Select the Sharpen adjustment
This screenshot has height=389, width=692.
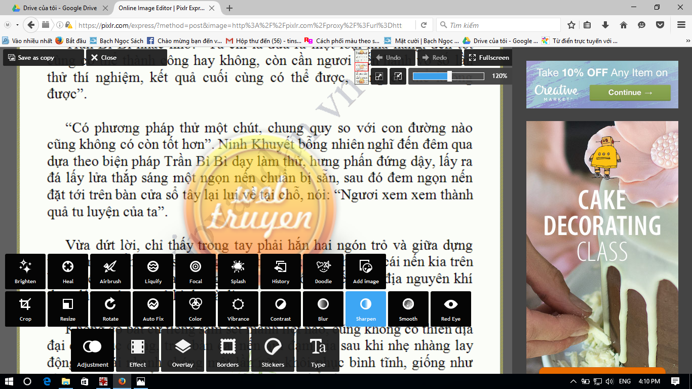tap(365, 308)
